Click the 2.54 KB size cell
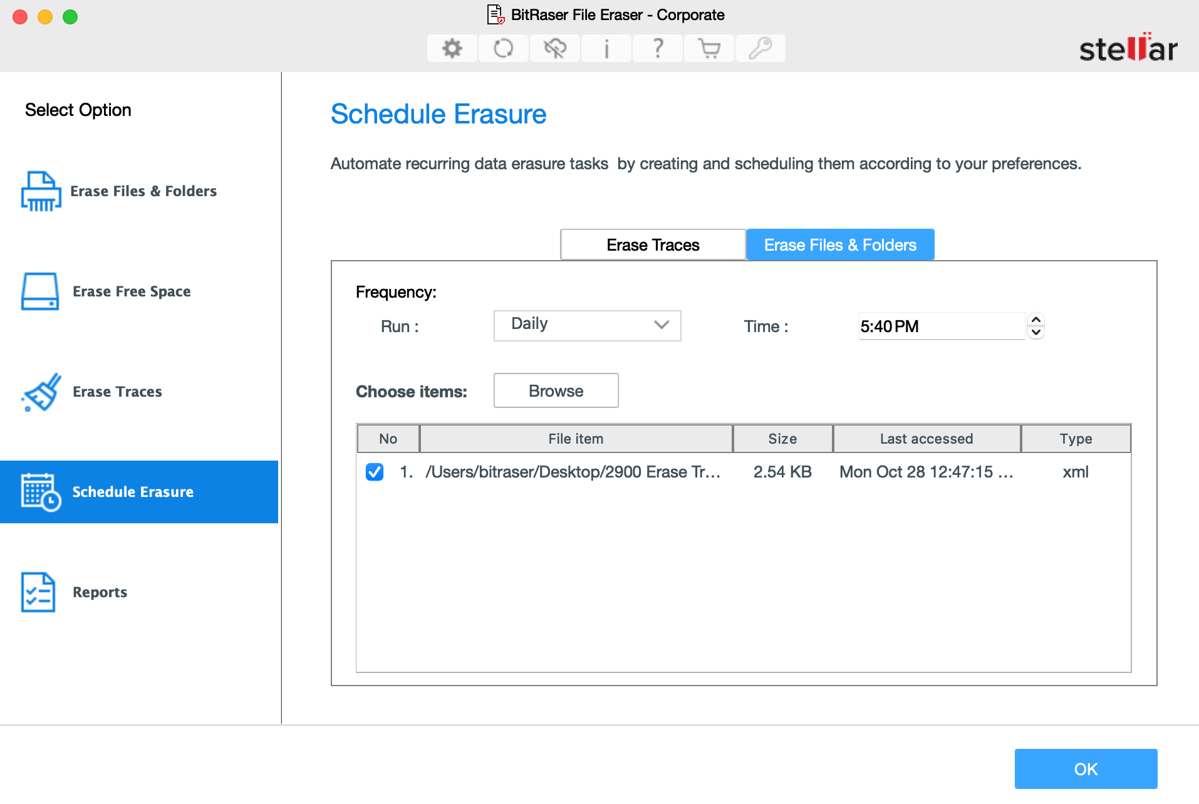The height and width of the screenshot is (804, 1199). [x=782, y=472]
